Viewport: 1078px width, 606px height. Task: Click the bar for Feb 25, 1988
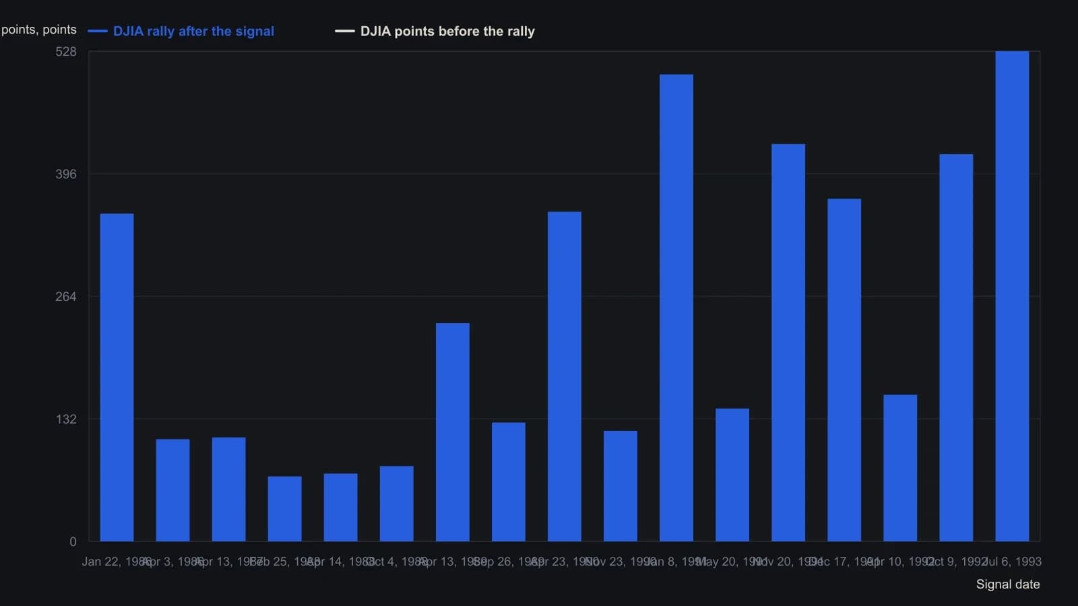coord(284,509)
